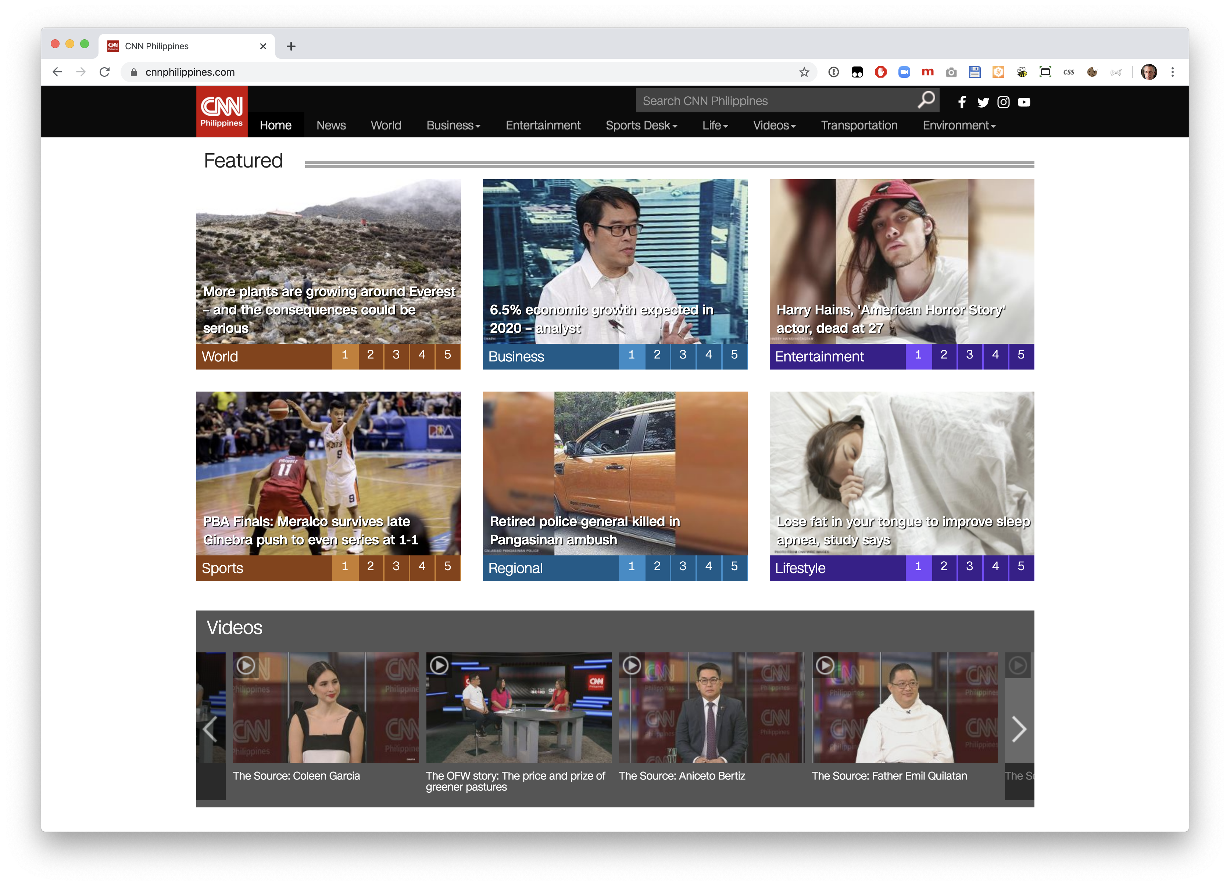
Task: Open CNN Philippines Facebook page icon
Action: pyautogui.click(x=962, y=102)
